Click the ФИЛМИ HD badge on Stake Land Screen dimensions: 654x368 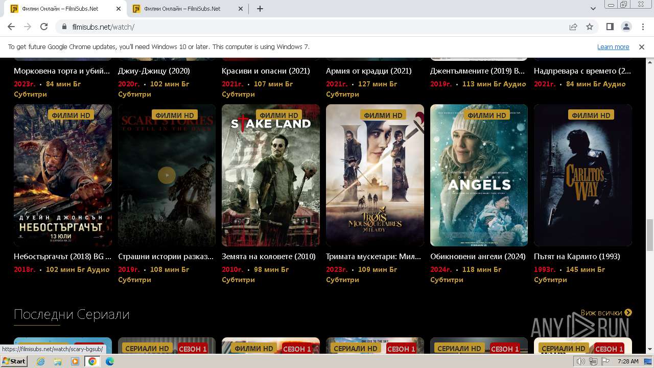(x=278, y=115)
